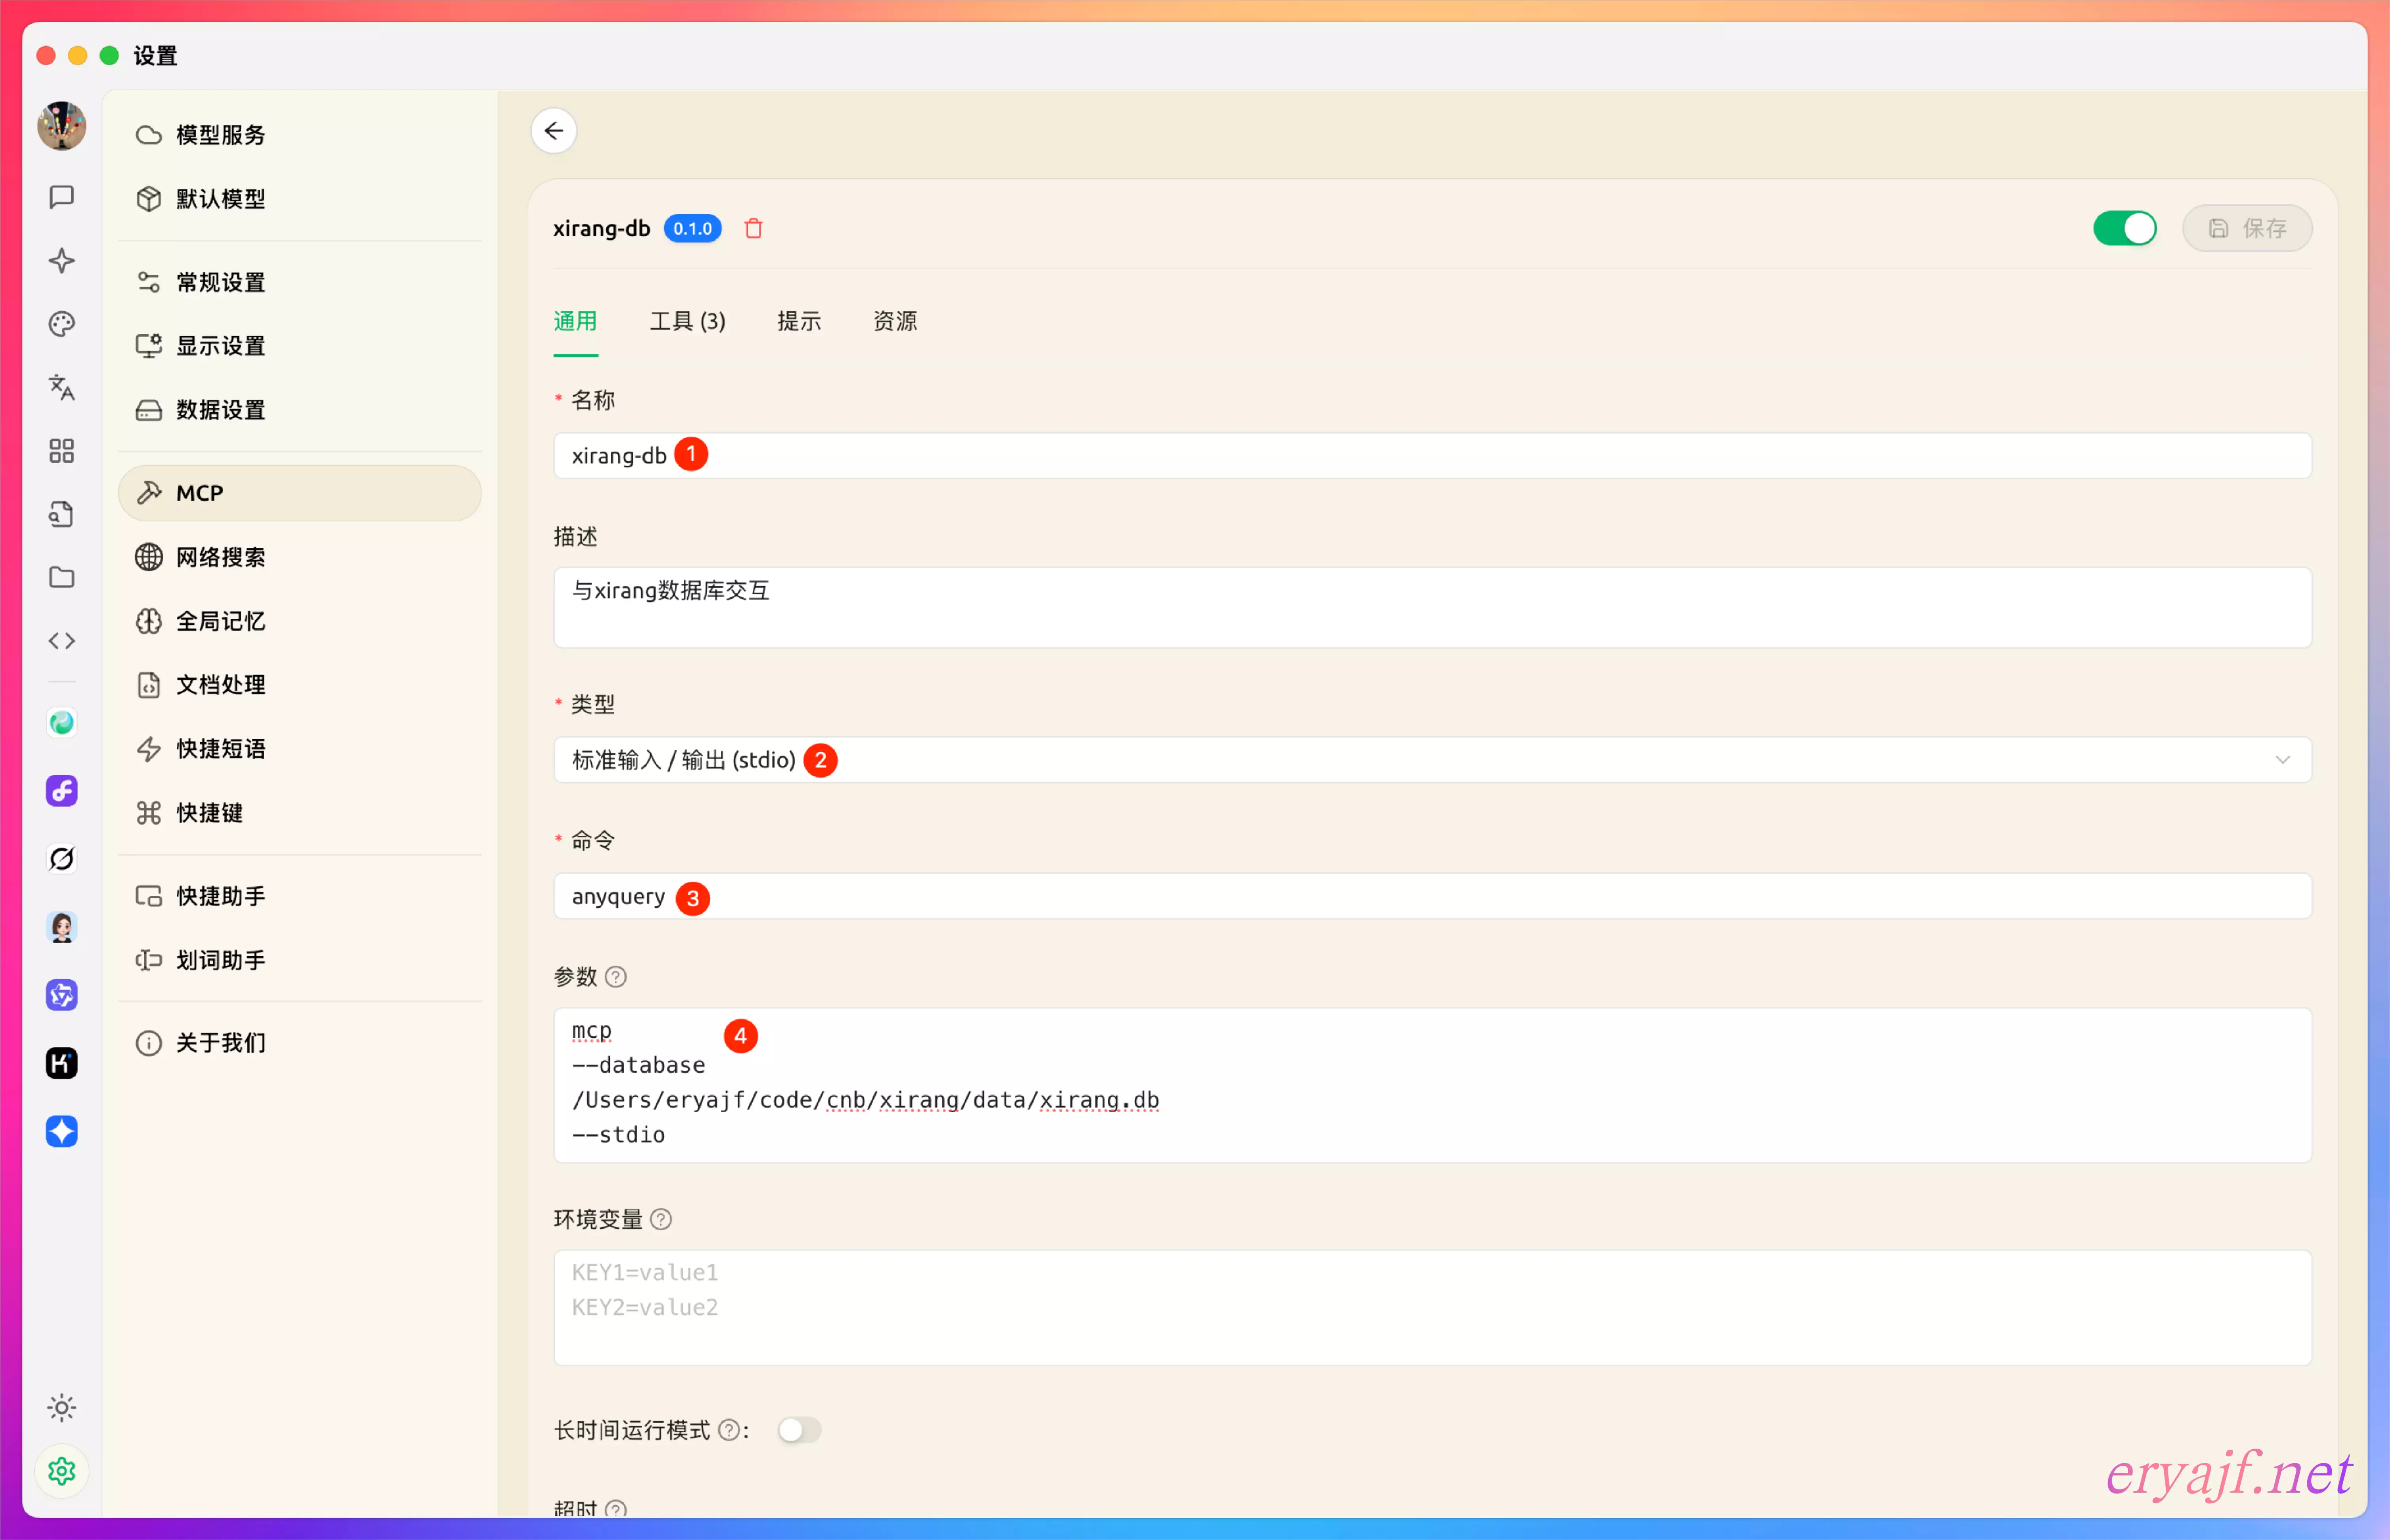Click the 保存 button
The height and width of the screenshot is (1540, 2390).
coord(2247,229)
